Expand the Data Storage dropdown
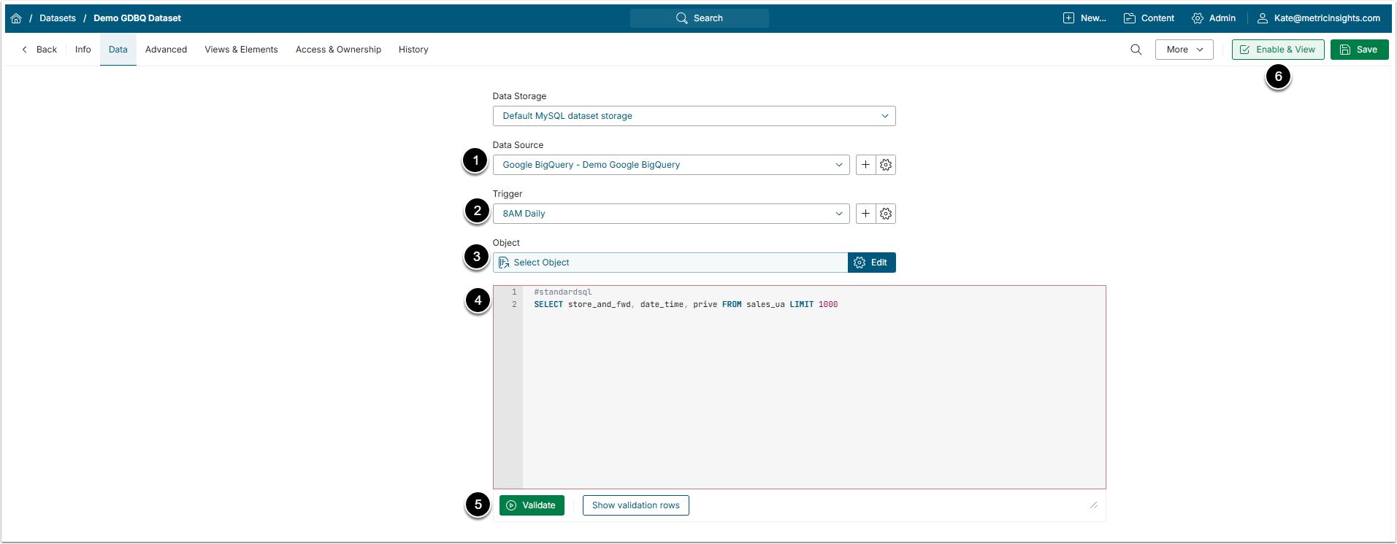Screen dimensions: 1397x544 694,116
